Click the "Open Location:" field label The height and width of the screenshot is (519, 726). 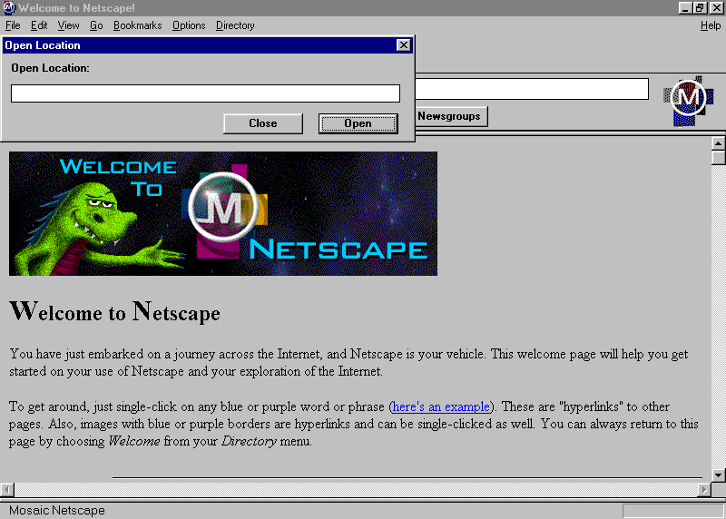(51, 68)
